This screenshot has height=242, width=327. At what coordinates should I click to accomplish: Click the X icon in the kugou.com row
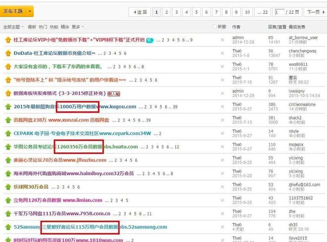coord(222,106)
